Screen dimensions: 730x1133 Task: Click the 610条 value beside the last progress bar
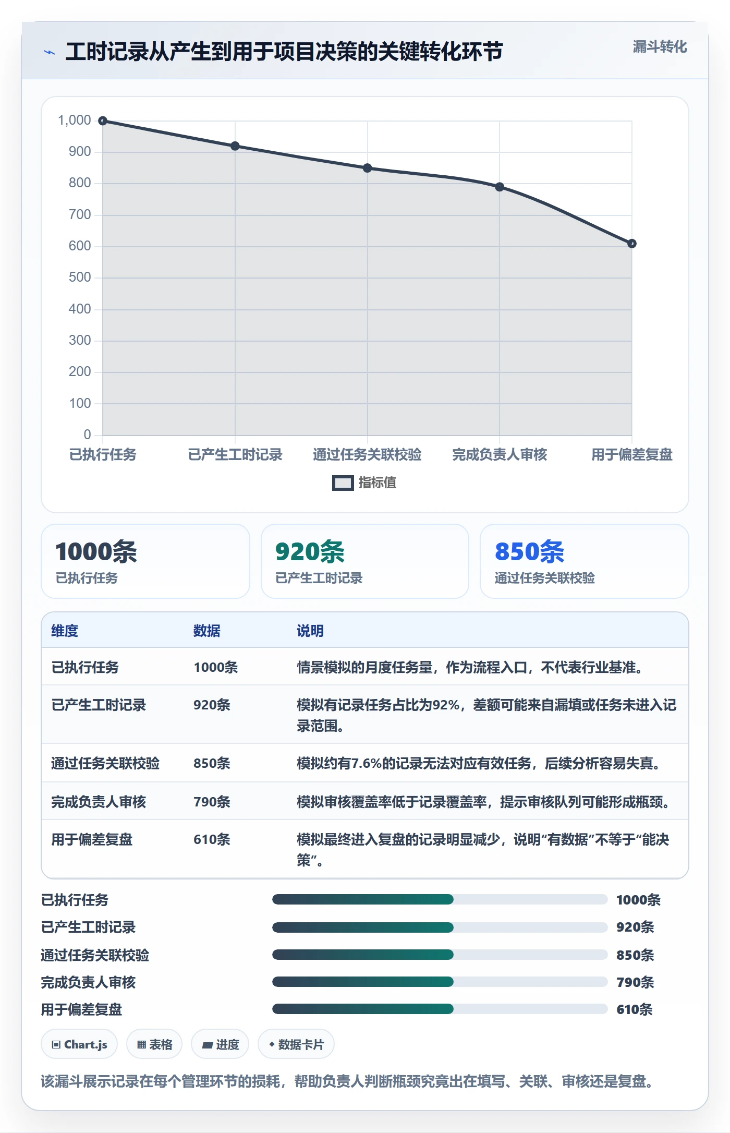(x=635, y=1009)
